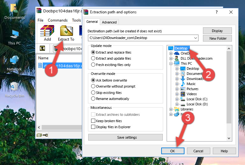
Task: Select the This PC desktop icon
Action: (14, 37)
